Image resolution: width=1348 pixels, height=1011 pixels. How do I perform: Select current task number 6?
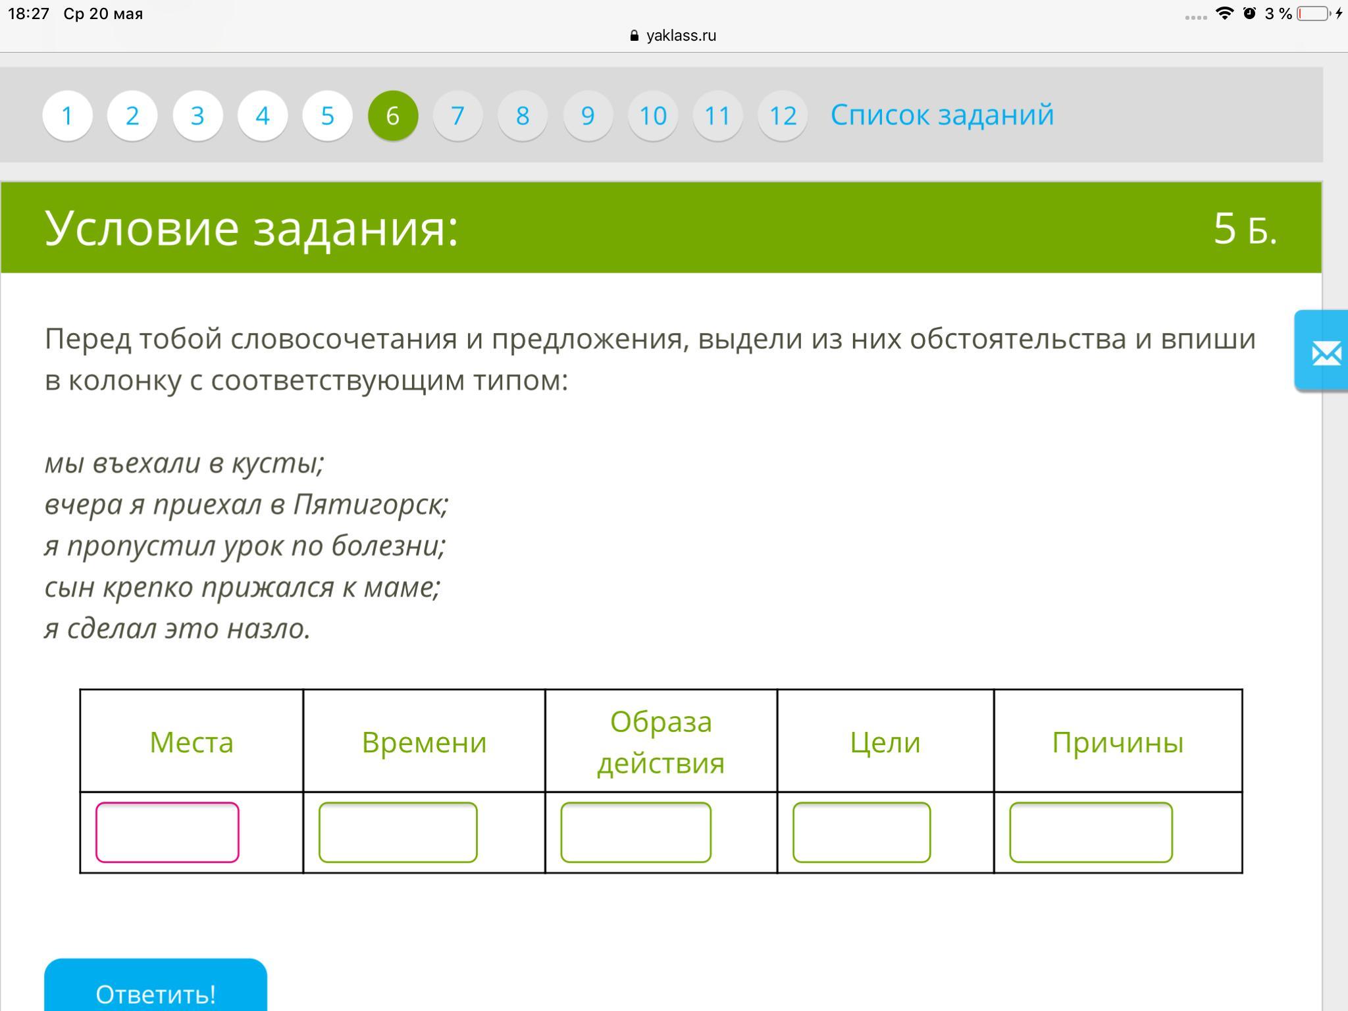pyautogui.click(x=393, y=116)
